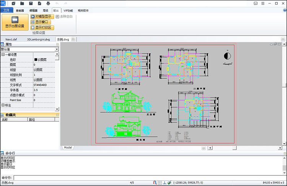Click the heart favorite icon right of document tabs
Screen dimensions: 287x186
283,39
